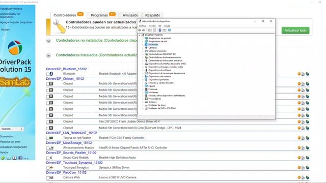Select Procesadores in Device Manager tree

click(x=155, y=99)
